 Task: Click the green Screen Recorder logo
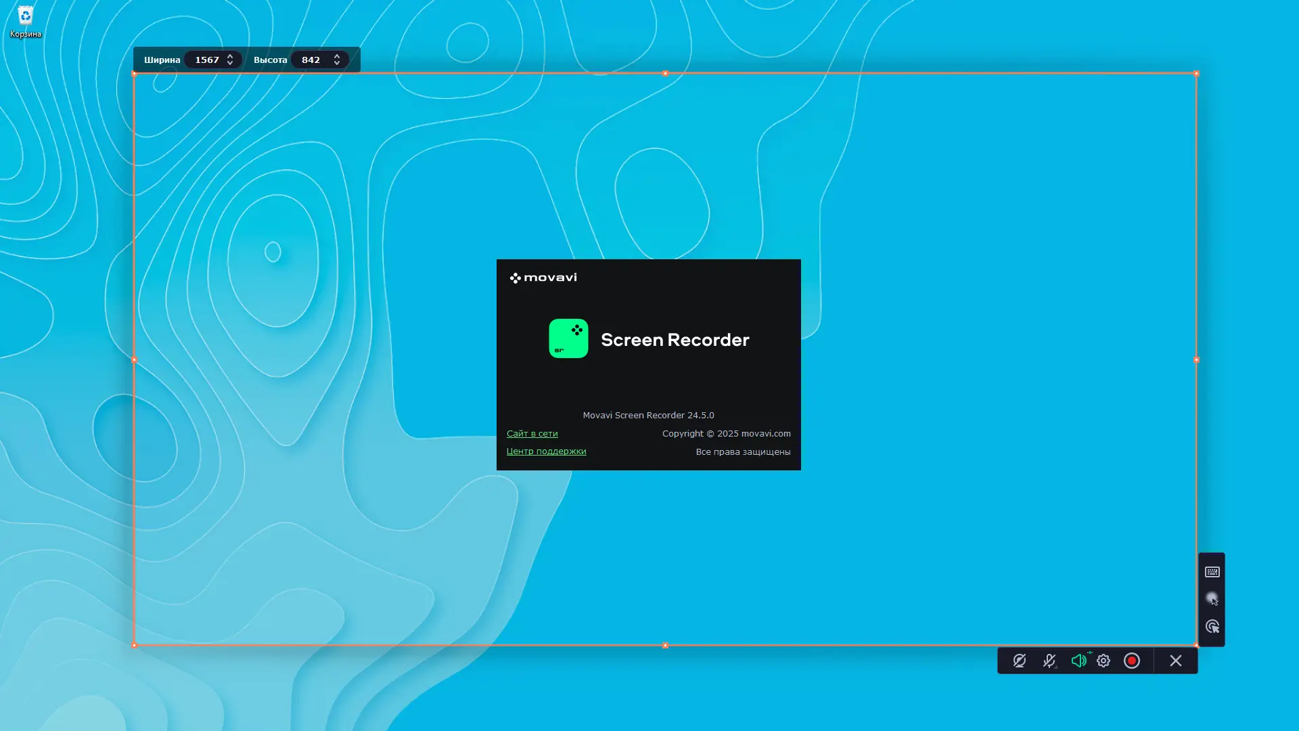click(x=568, y=338)
